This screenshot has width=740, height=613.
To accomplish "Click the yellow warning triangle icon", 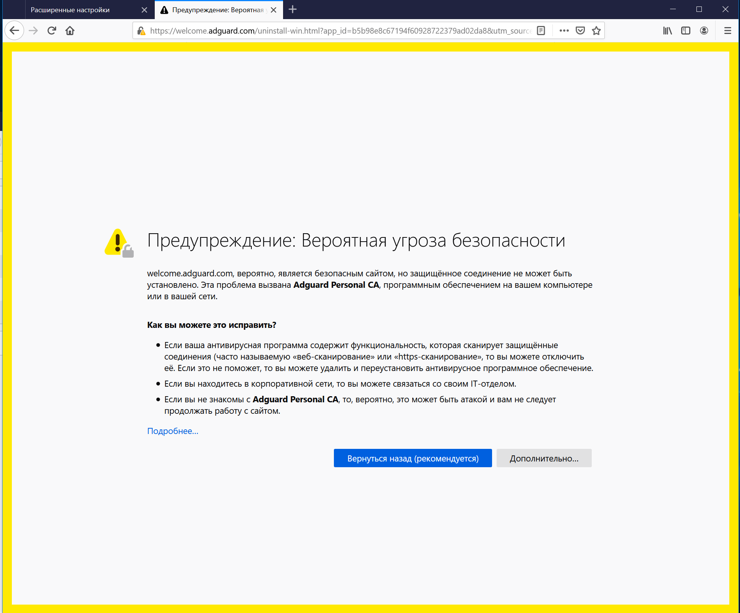I will (x=119, y=243).
